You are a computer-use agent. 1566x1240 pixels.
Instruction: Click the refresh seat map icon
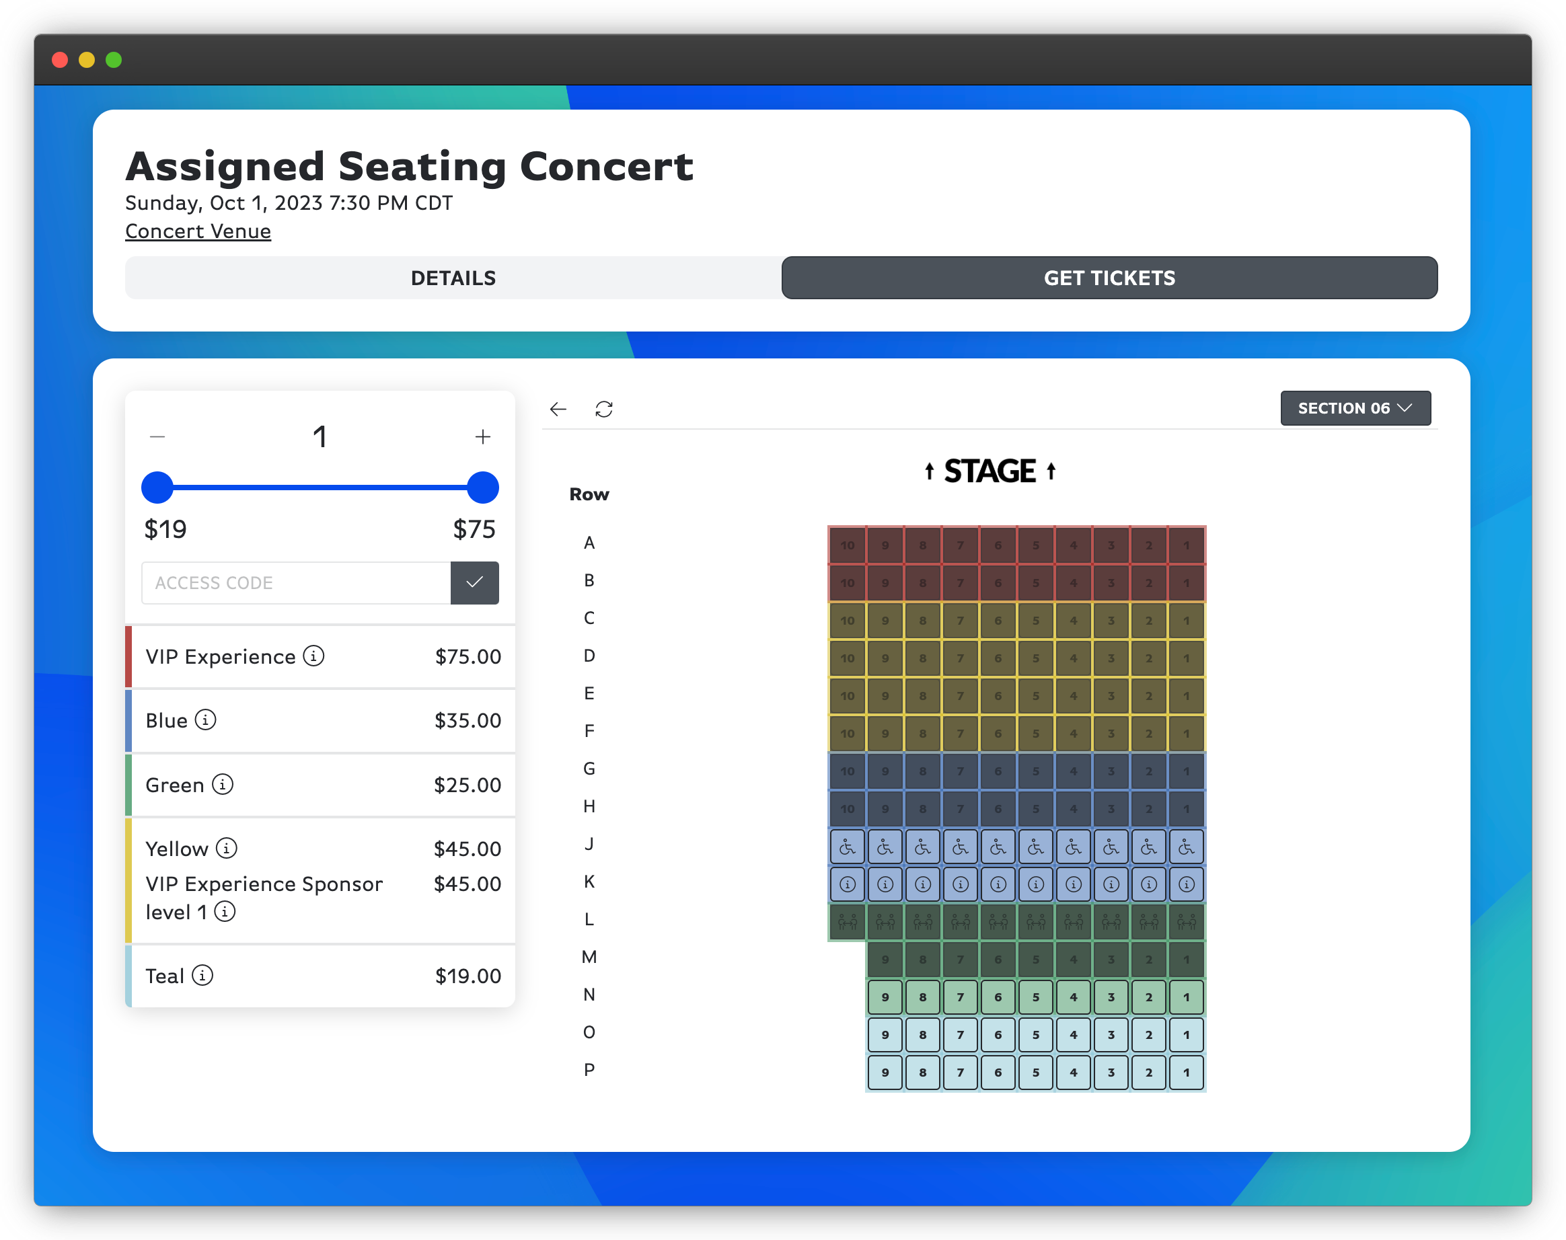[x=603, y=410]
